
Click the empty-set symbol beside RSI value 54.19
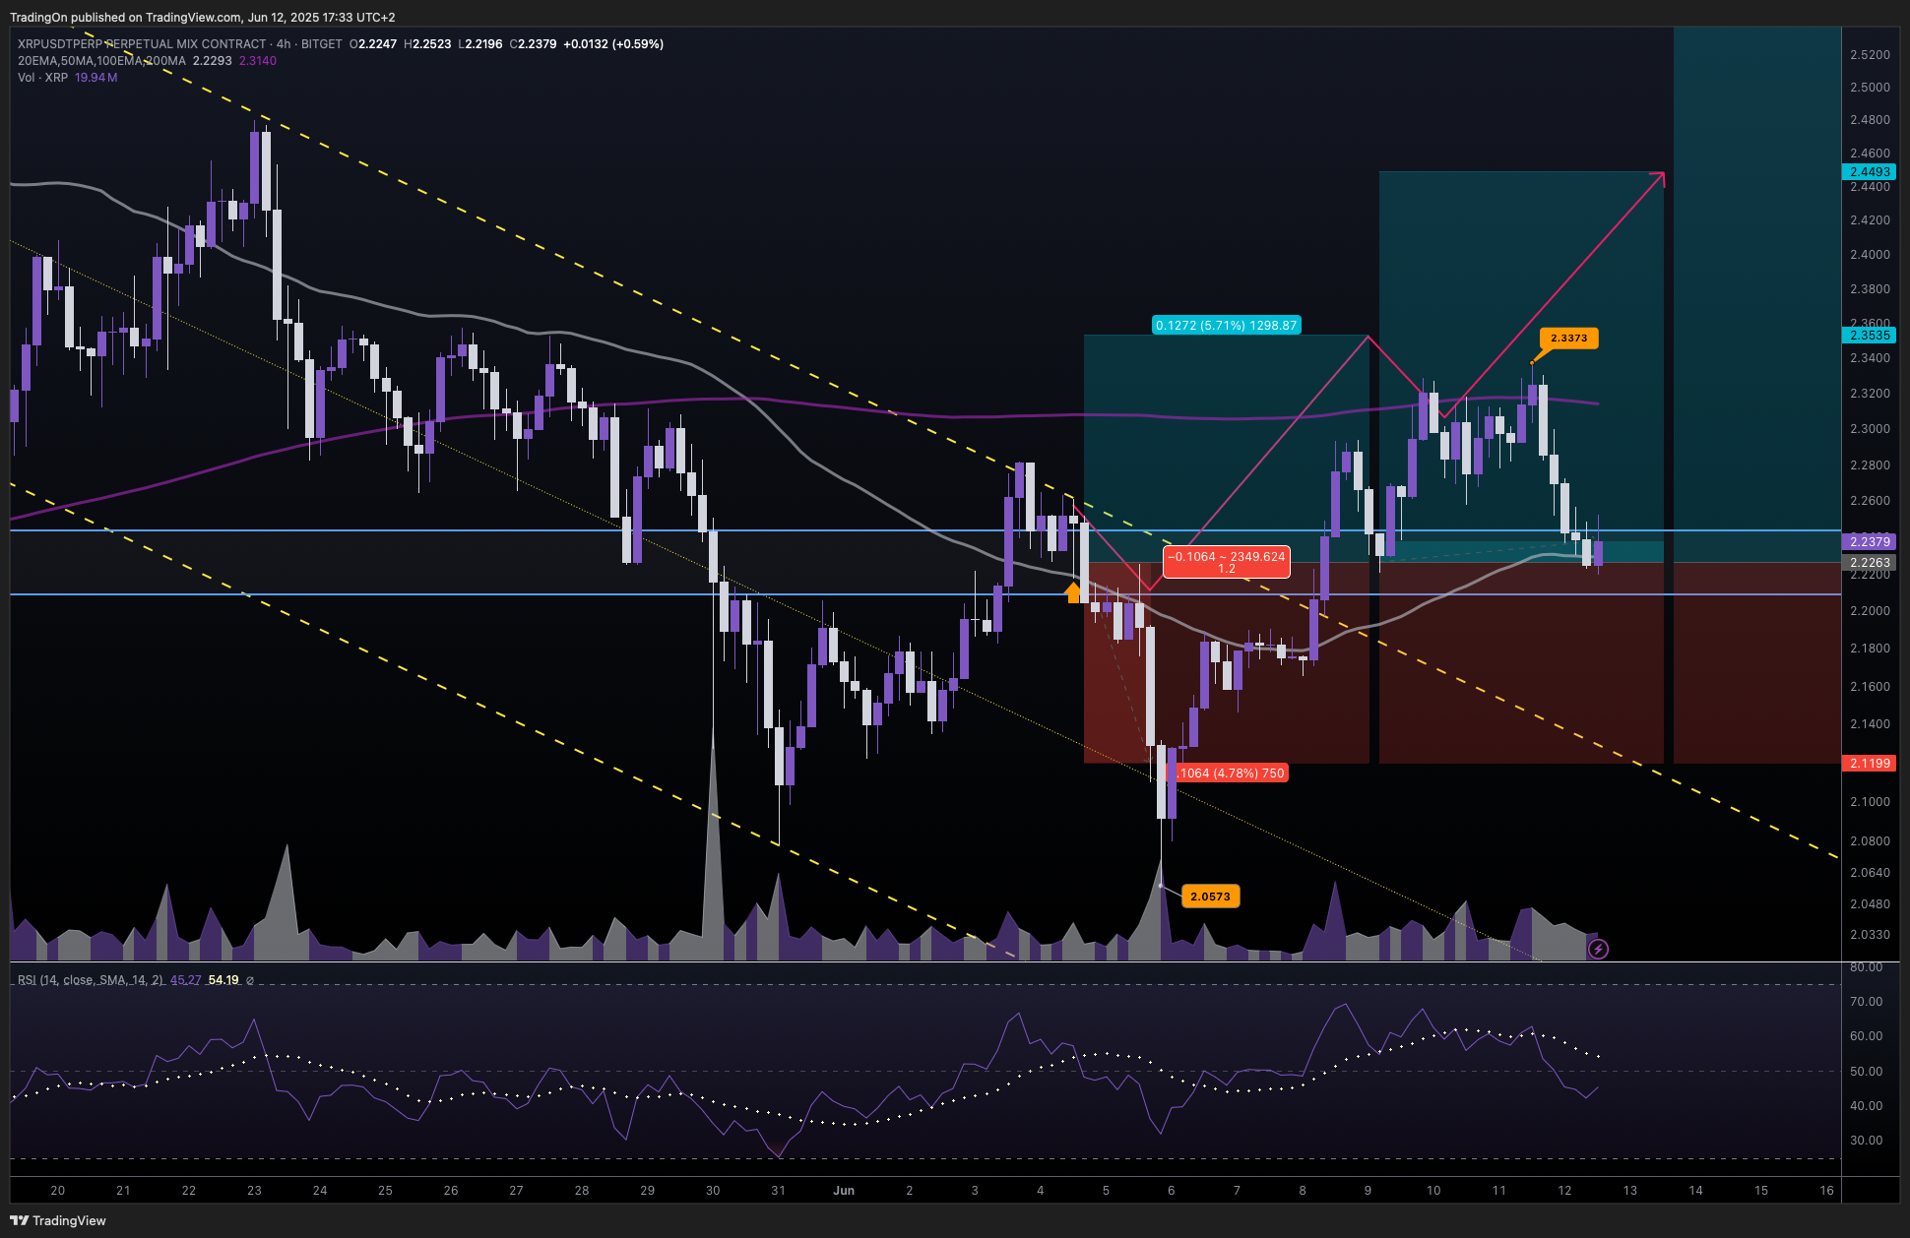tap(250, 980)
